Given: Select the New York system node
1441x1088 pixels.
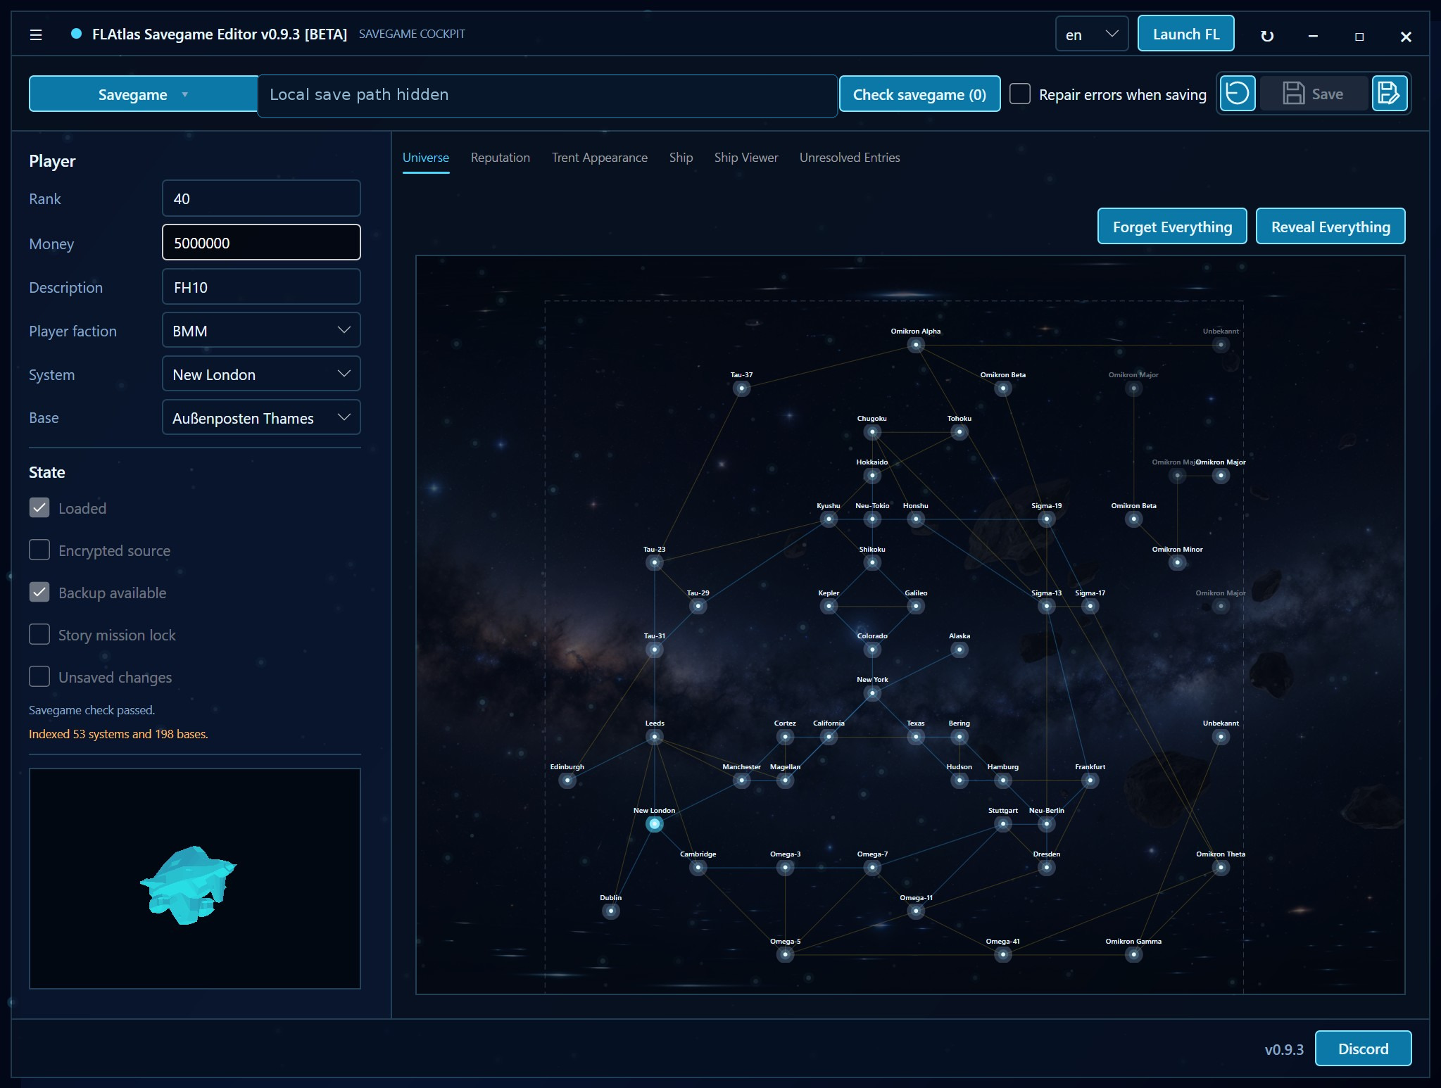Looking at the screenshot, I should click(x=872, y=694).
